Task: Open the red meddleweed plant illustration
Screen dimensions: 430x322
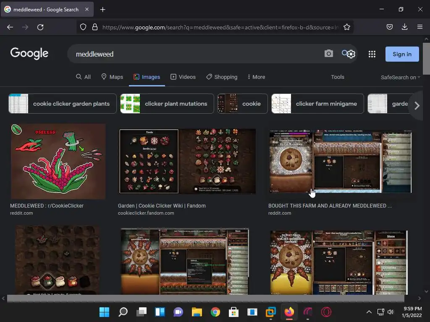Action: 58,161
